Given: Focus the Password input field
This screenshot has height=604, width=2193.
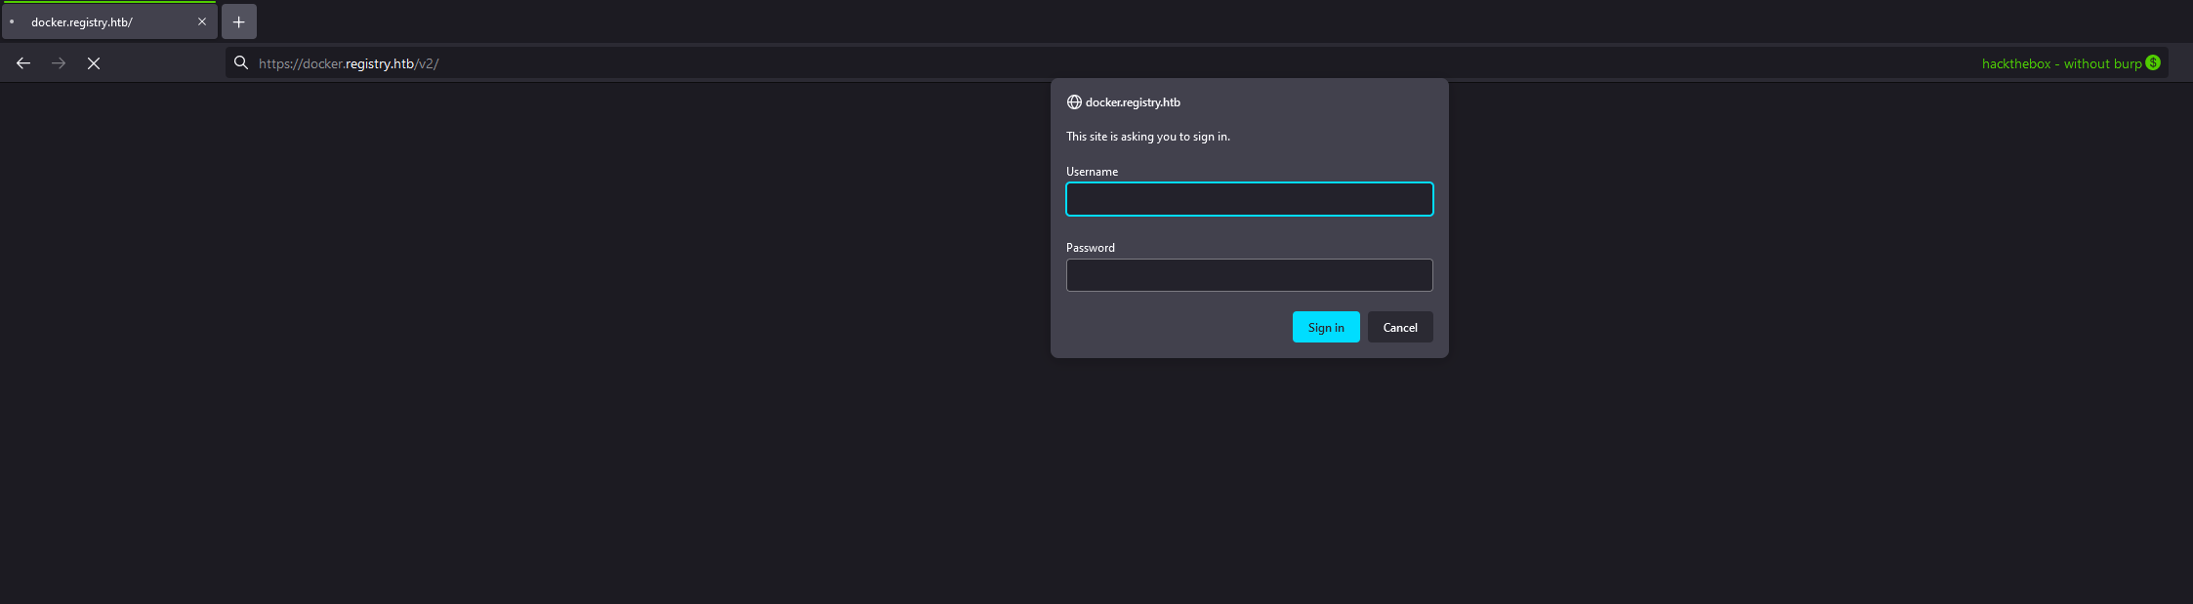Looking at the screenshot, I should tap(1249, 275).
